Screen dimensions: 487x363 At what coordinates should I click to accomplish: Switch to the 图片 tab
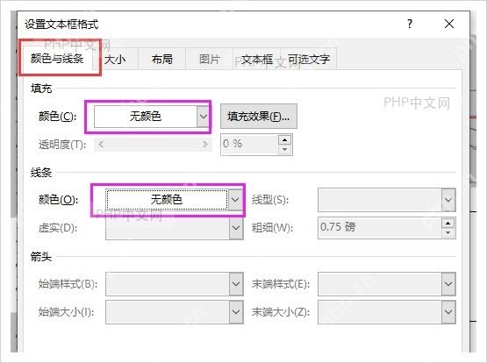(210, 60)
